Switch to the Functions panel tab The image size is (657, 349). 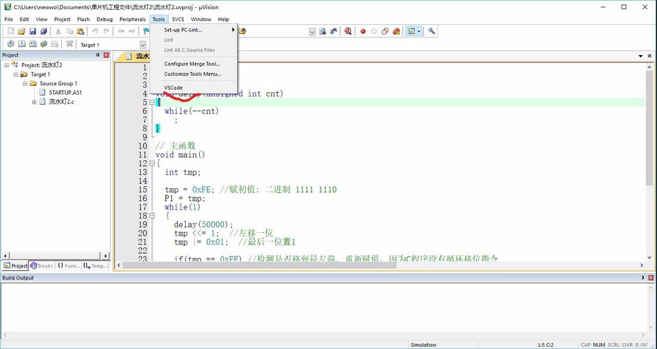[x=69, y=266]
